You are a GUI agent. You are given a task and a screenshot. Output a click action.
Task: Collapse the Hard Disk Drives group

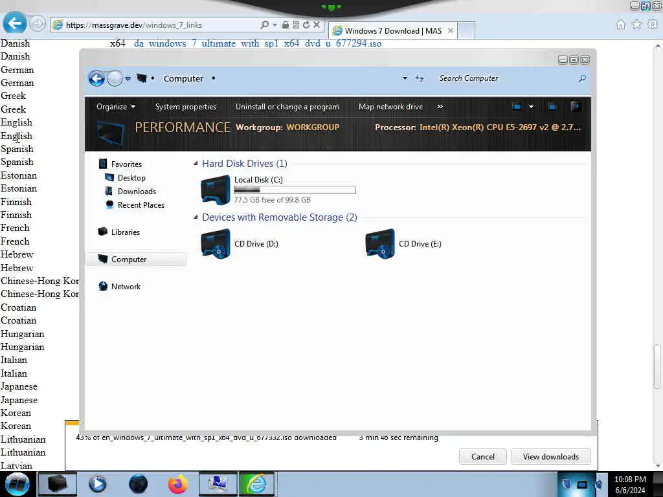point(196,164)
